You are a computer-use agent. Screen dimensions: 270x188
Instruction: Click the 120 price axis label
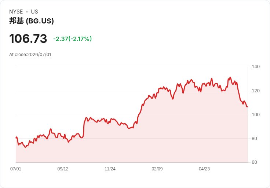[x=256, y=91]
